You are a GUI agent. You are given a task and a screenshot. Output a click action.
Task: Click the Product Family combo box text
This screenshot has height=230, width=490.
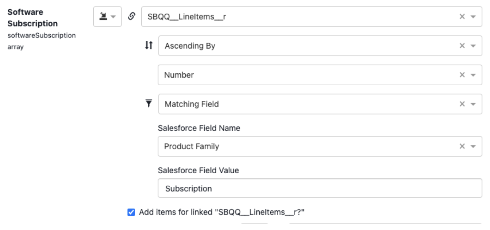[x=192, y=146]
